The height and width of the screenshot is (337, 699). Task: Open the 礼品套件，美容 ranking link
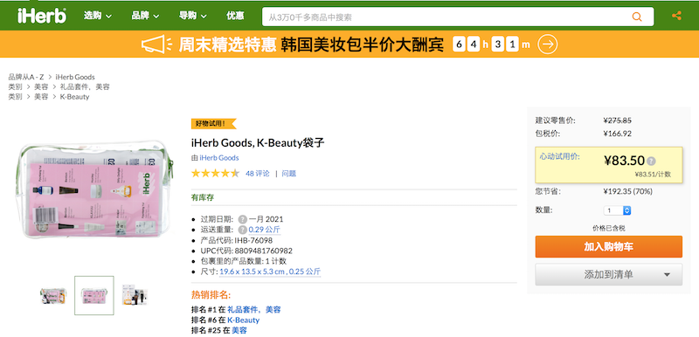pyautogui.click(x=254, y=309)
